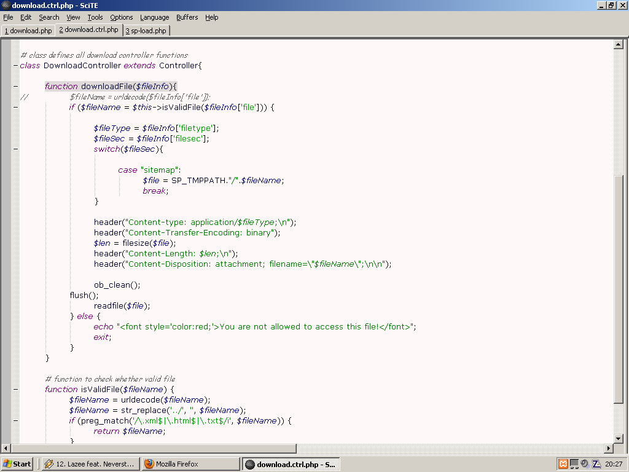Open the Help menu
Viewport: 629px width, 472px height.
(x=211, y=17)
